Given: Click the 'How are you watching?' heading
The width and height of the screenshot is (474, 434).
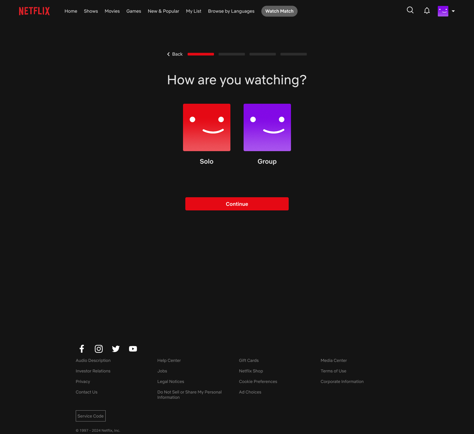Looking at the screenshot, I should (x=237, y=80).
